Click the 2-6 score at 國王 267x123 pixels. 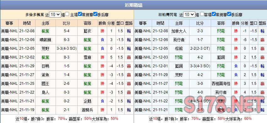pyautogui.click(x=67, y=84)
